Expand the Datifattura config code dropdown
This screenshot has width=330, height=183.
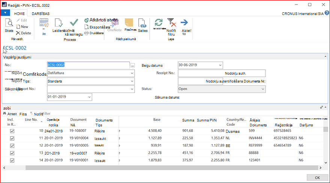[x=132, y=73]
